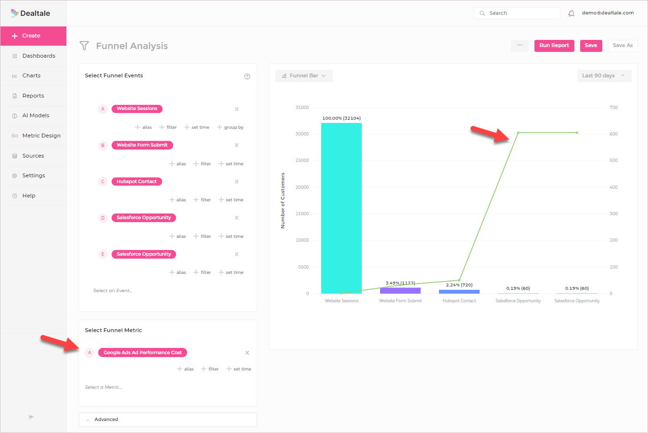The image size is (648, 433).
Task: Collapse the sidebar using the arrow icon
Action: pyautogui.click(x=31, y=417)
